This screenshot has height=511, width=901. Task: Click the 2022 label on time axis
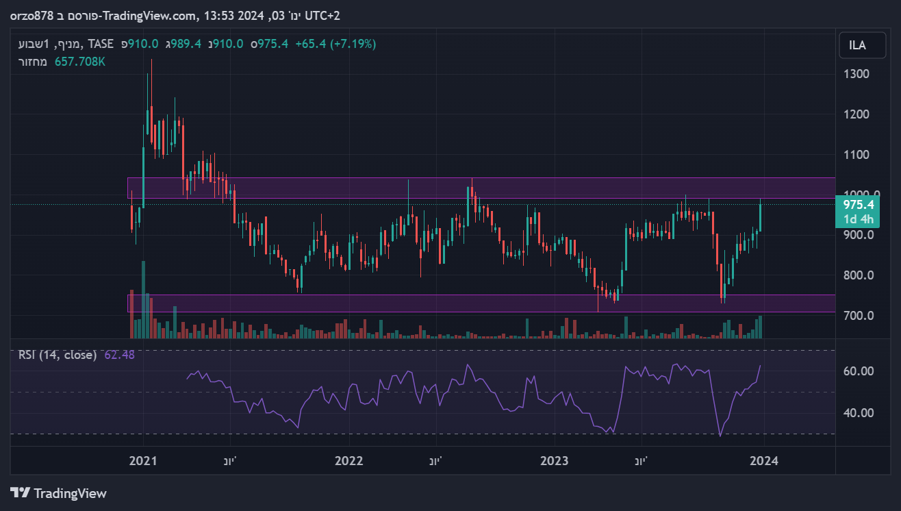click(x=348, y=460)
